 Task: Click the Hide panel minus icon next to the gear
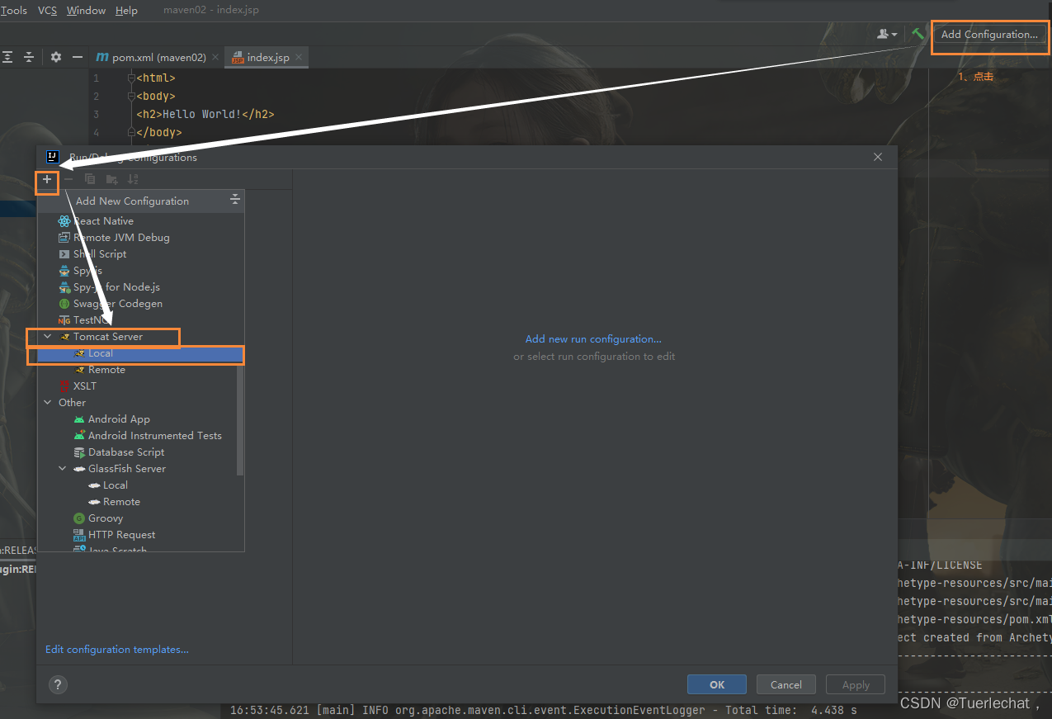point(78,57)
